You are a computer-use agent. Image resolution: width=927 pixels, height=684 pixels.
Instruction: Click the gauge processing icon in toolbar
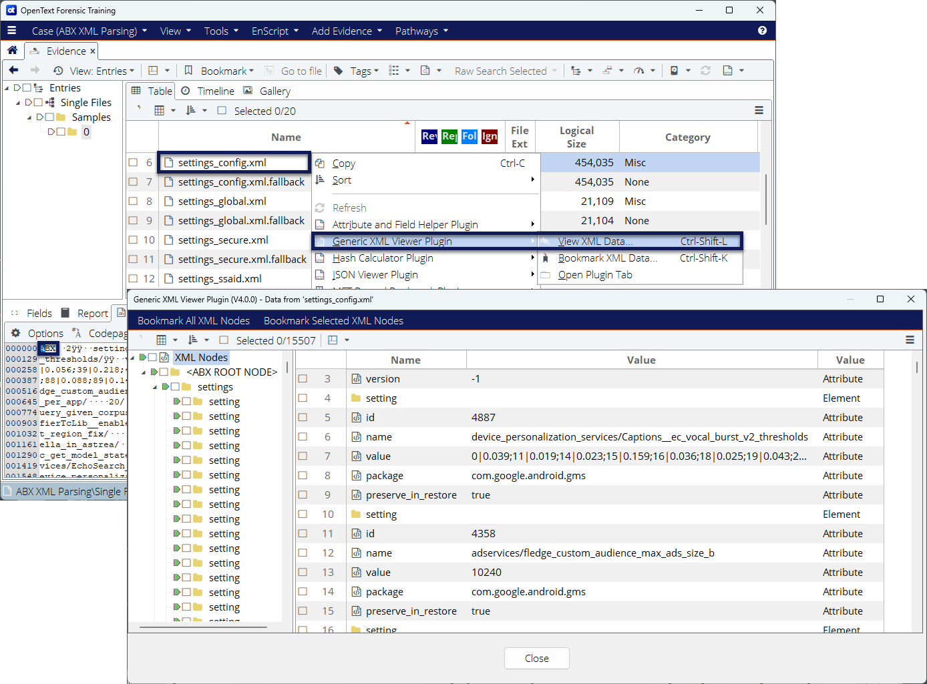click(639, 71)
